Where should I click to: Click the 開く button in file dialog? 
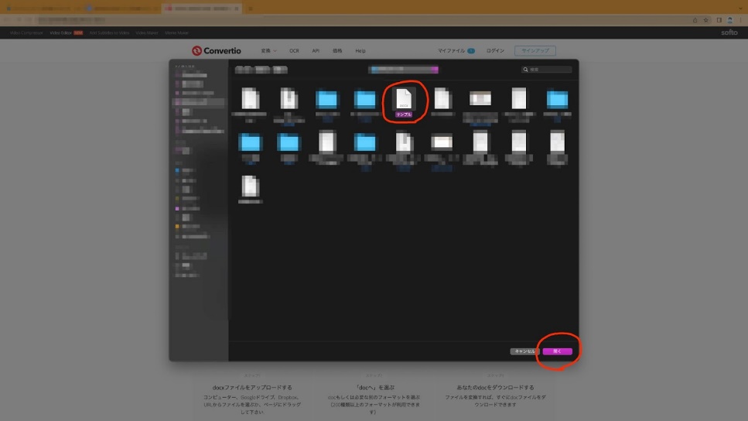pyautogui.click(x=557, y=351)
